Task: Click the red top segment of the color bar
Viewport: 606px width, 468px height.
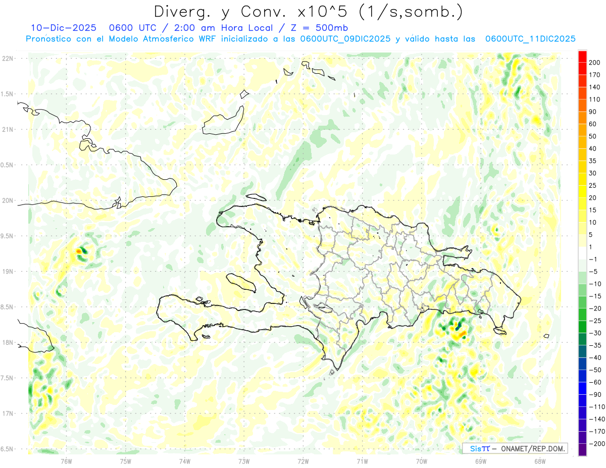Action: click(582, 57)
